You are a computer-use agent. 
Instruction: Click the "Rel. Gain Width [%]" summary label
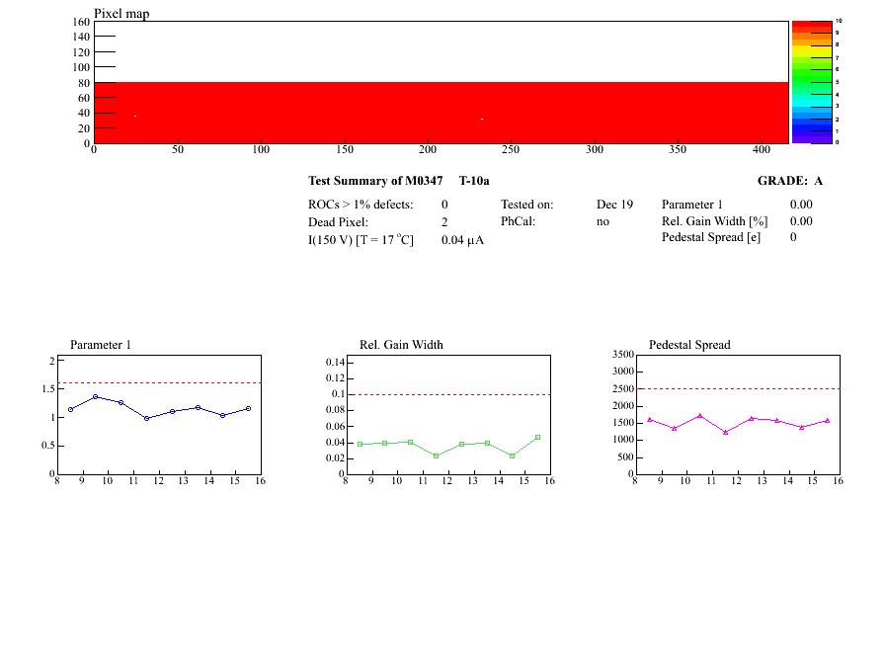click(x=714, y=221)
